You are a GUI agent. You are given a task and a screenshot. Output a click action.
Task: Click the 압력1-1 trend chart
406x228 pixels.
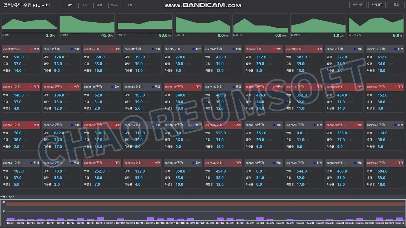pos(29,26)
